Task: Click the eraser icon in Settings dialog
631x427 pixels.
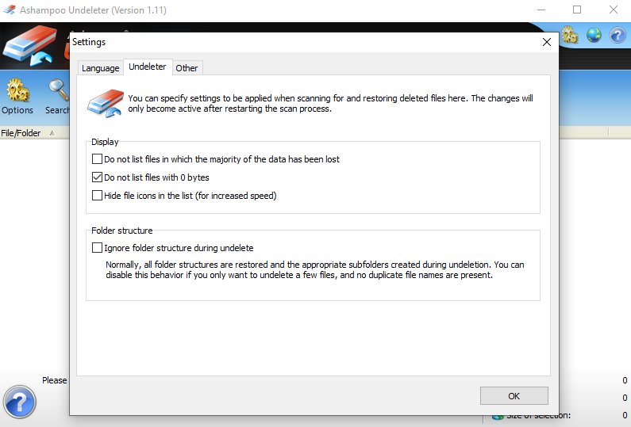Action: click(x=106, y=103)
